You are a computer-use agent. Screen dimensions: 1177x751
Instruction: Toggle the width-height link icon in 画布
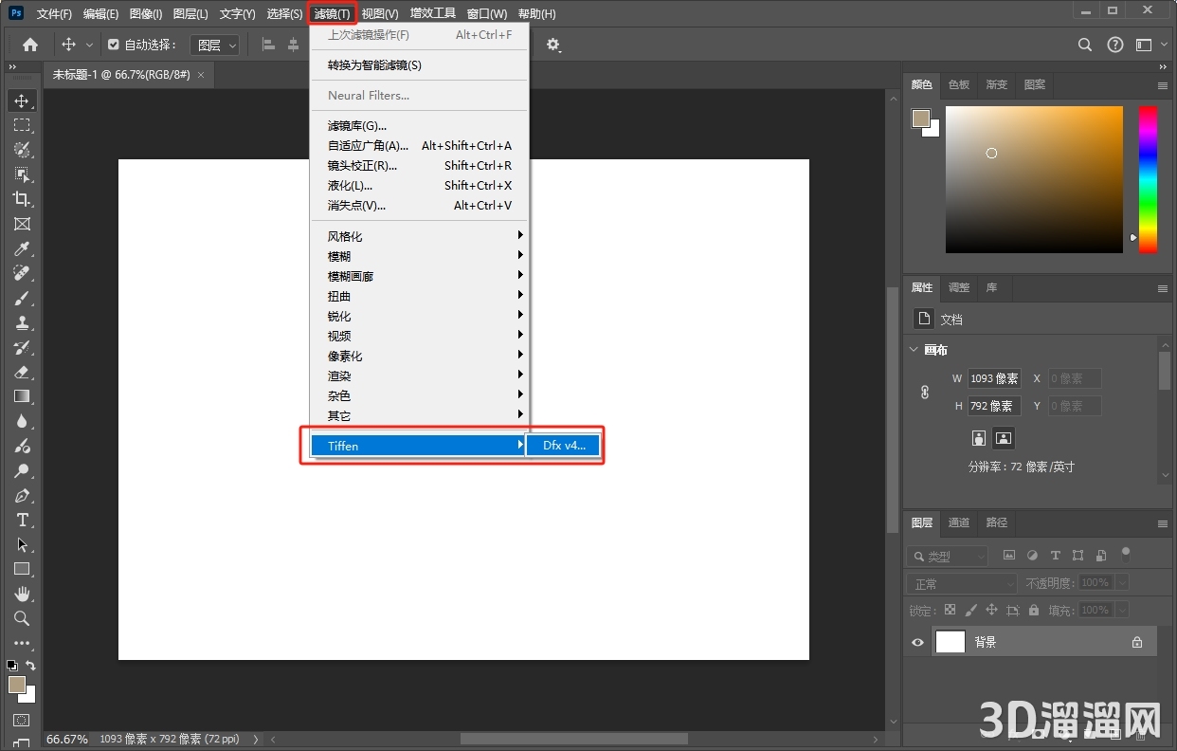(925, 392)
